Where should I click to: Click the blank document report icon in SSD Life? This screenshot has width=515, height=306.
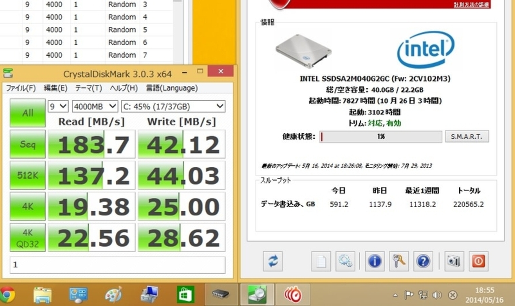pyautogui.click(x=321, y=261)
